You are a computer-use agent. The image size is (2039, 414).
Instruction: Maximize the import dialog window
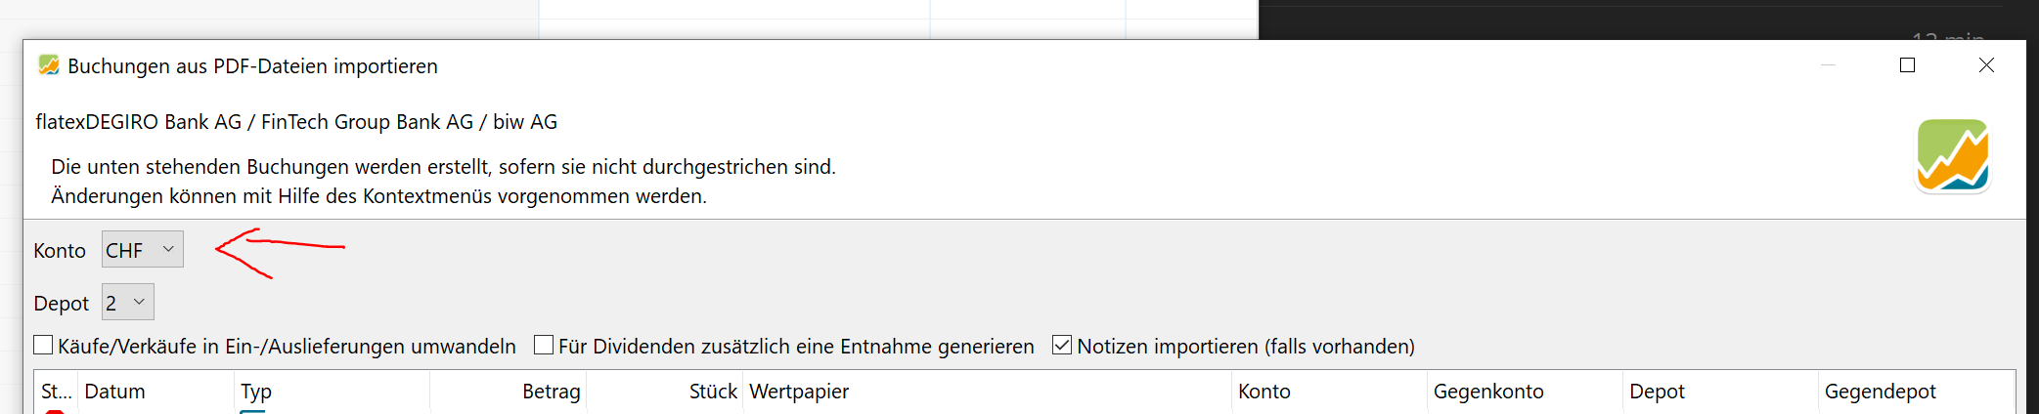click(1907, 64)
